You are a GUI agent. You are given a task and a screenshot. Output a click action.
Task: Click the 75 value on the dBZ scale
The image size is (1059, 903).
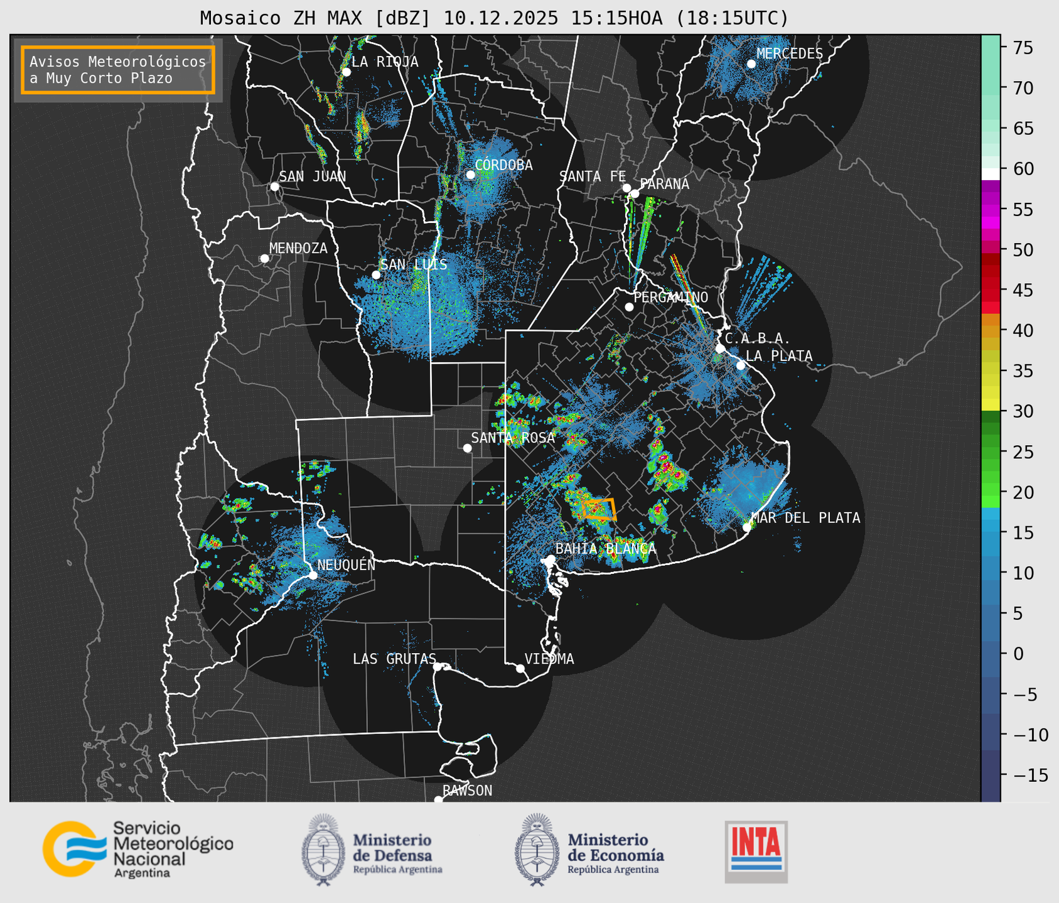tap(1022, 48)
